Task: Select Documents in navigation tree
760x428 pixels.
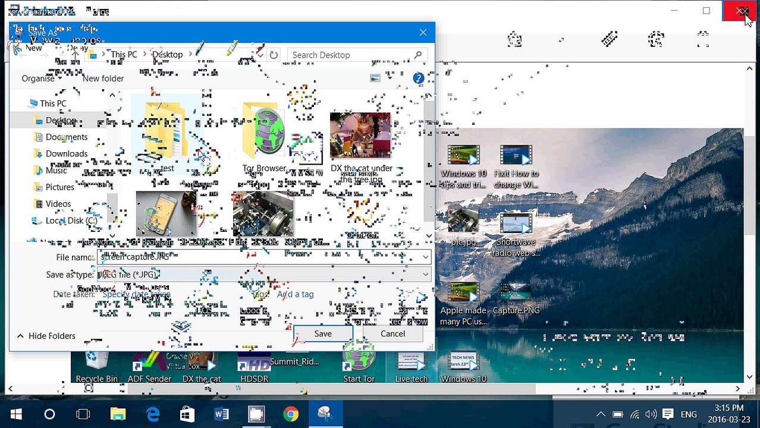Action: point(66,137)
